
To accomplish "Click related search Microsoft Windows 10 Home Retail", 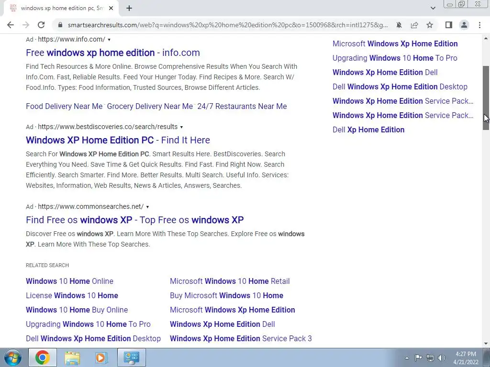I will pos(230,281).
